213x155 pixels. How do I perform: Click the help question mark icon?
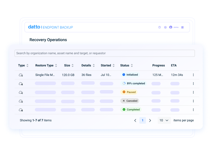159,27
